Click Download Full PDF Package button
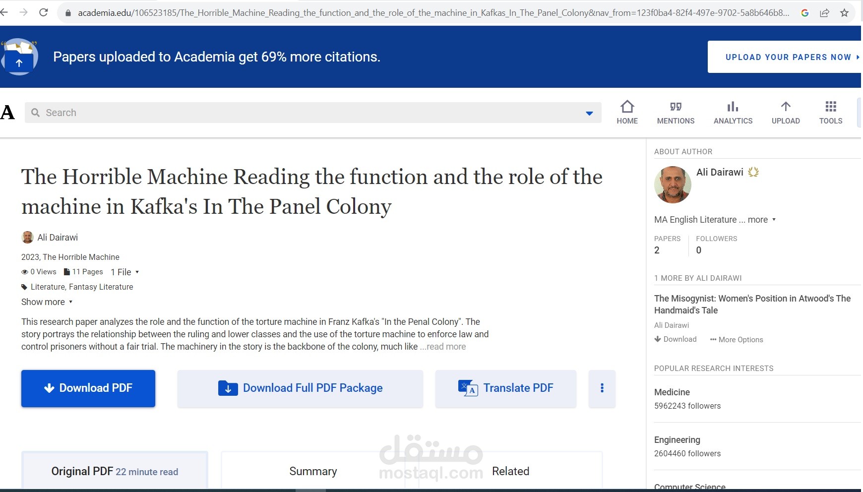Screen dimensions: 863x492 coord(300,388)
